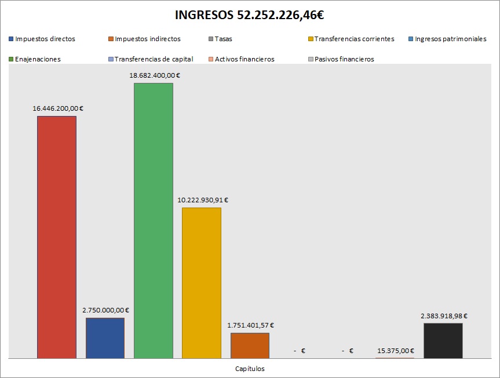Select the chart title INGRESOS 52.252.226,46€

pyautogui.click(x=250, y=15)
